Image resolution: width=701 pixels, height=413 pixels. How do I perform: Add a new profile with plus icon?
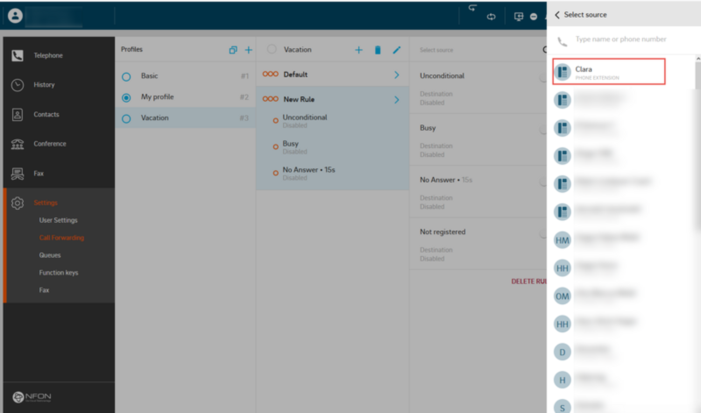pos(249,50)
